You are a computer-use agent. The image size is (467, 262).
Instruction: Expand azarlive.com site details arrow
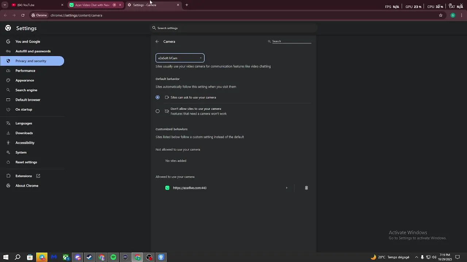coord(286,188)
